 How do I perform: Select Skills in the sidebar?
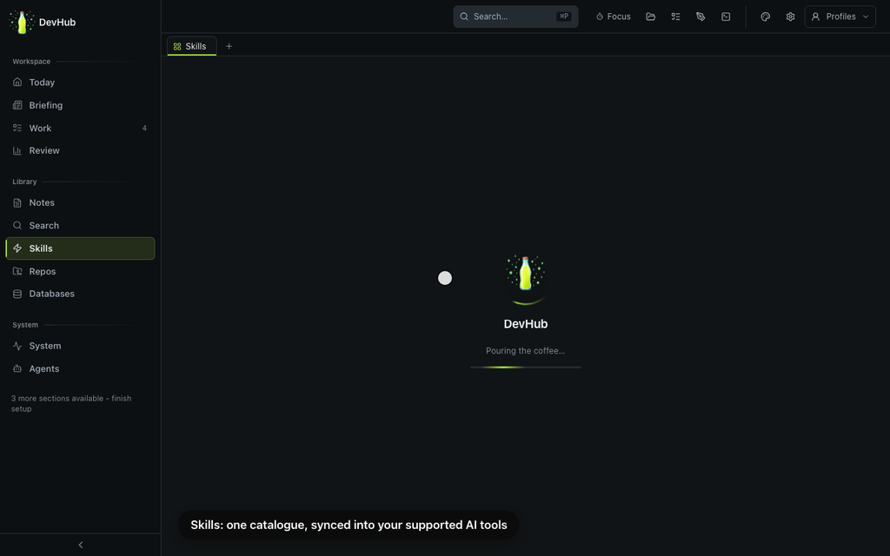tap(80, 248)
